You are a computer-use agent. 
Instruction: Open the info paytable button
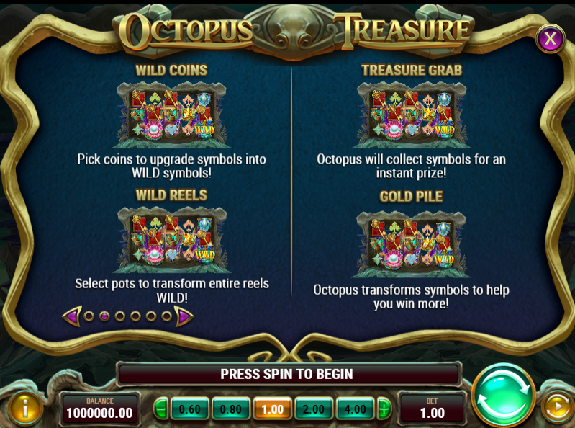coord(24,408)
